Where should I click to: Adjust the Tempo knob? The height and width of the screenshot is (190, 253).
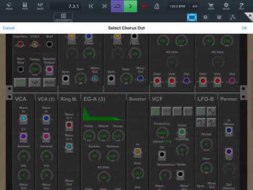point(35,69)
